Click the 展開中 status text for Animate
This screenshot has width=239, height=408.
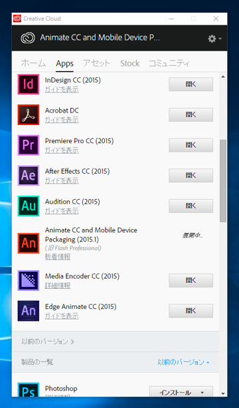click(x=193, y=236)
